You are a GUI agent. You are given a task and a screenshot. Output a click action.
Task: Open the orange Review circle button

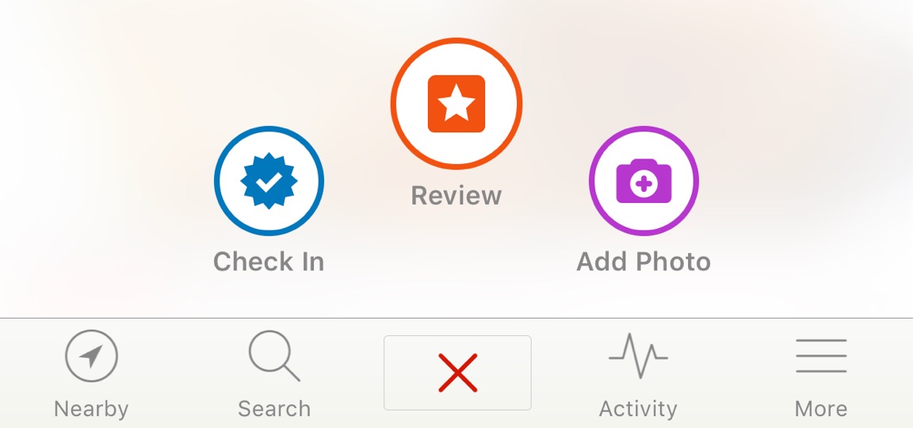click(x=456, y=104)
